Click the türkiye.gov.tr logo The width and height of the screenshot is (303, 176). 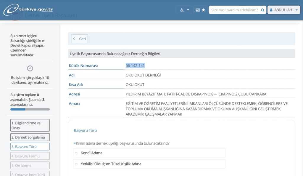(x=28, y=10)
